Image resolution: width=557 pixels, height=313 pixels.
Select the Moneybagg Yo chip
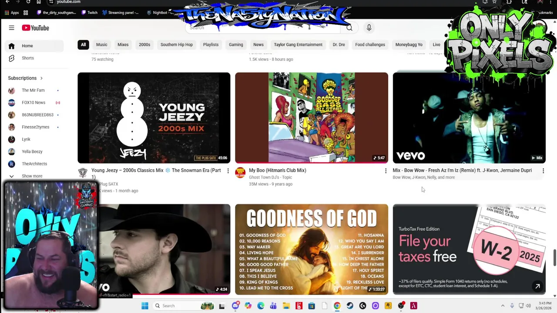[x=409, y=44]
